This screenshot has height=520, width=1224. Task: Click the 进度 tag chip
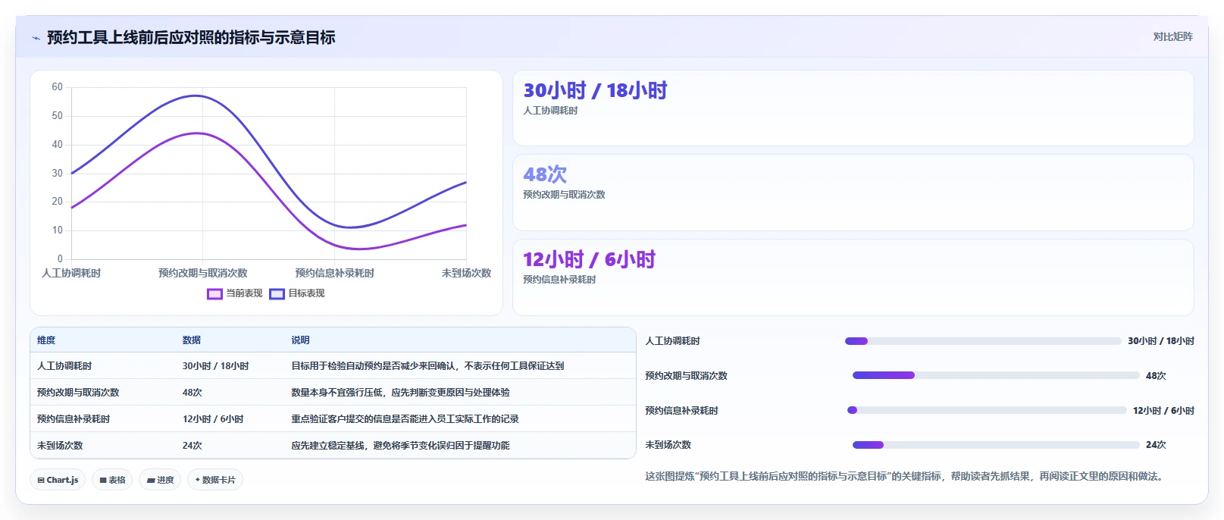[x=160, y=480]
